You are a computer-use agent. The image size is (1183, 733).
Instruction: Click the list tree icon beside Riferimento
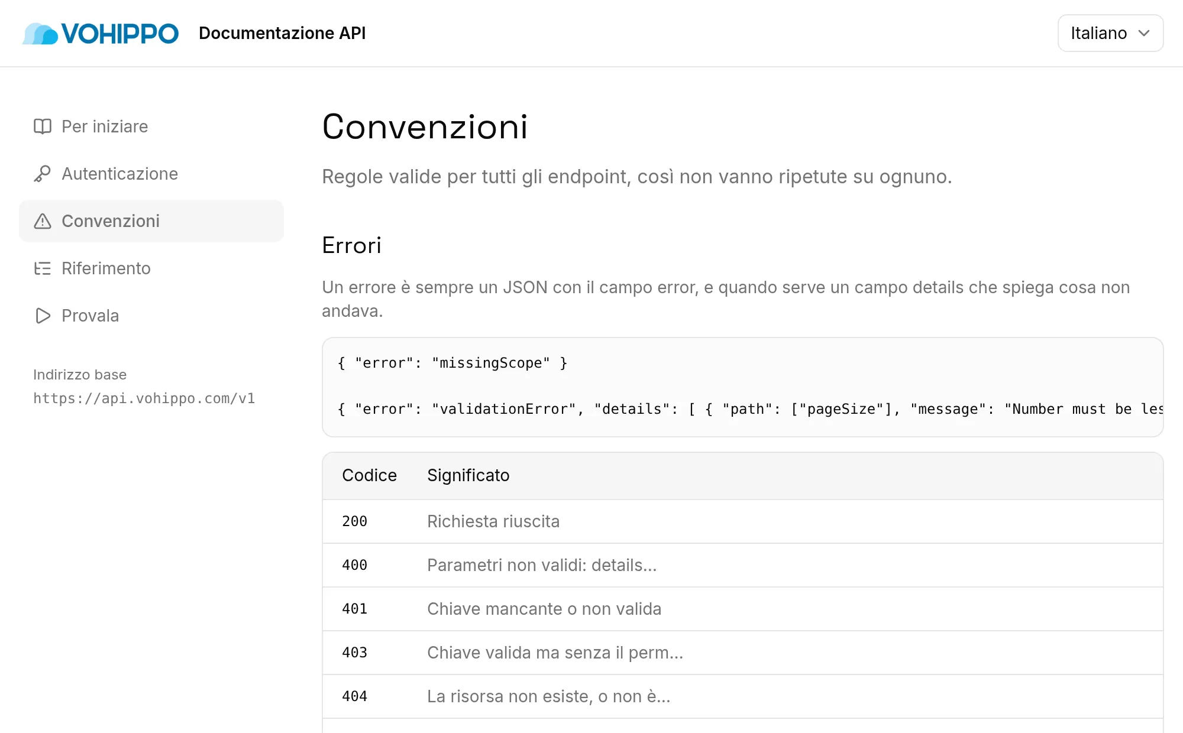(x=43, y=268)
